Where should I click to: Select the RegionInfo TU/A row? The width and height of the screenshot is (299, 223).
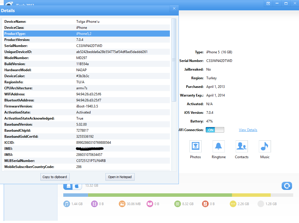(x=87, y=82)
